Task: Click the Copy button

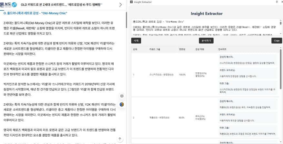Action: (x=277, y=41)
